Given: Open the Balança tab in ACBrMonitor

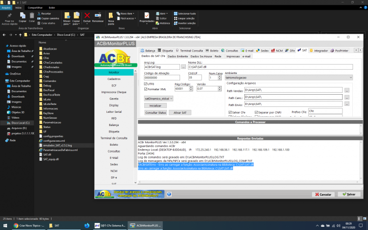Looking at the screenshot, I should (148, 51).
